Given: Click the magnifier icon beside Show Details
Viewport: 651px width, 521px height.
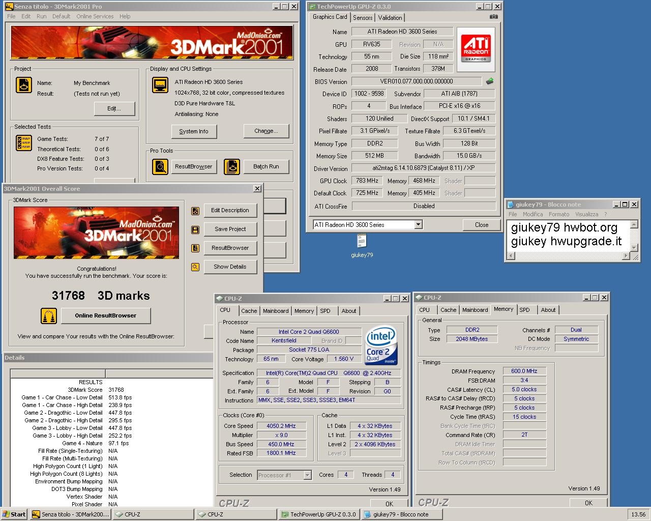Looking at the screenshot, I should point(195,267).
